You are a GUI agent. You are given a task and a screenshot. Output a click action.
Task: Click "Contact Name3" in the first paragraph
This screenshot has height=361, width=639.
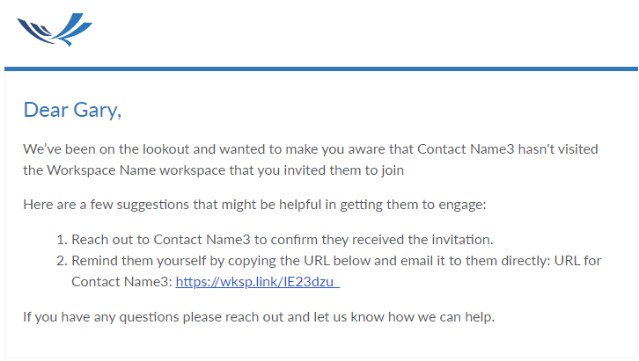click(466, 149)
